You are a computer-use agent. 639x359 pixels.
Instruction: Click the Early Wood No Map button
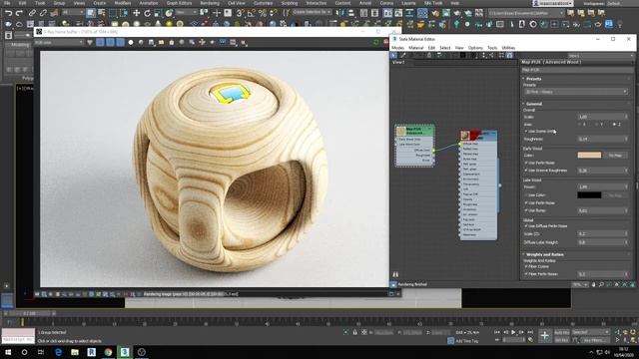coord(615,156)
